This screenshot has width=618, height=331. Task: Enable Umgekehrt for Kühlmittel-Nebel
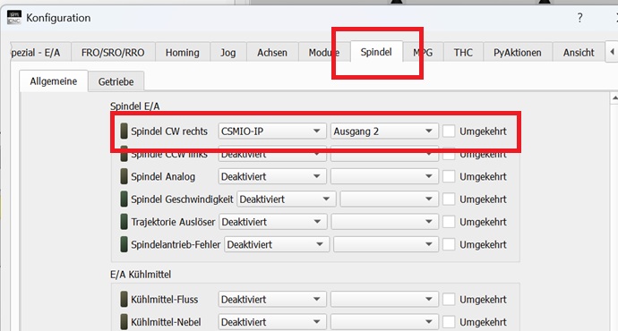point(449,322)
